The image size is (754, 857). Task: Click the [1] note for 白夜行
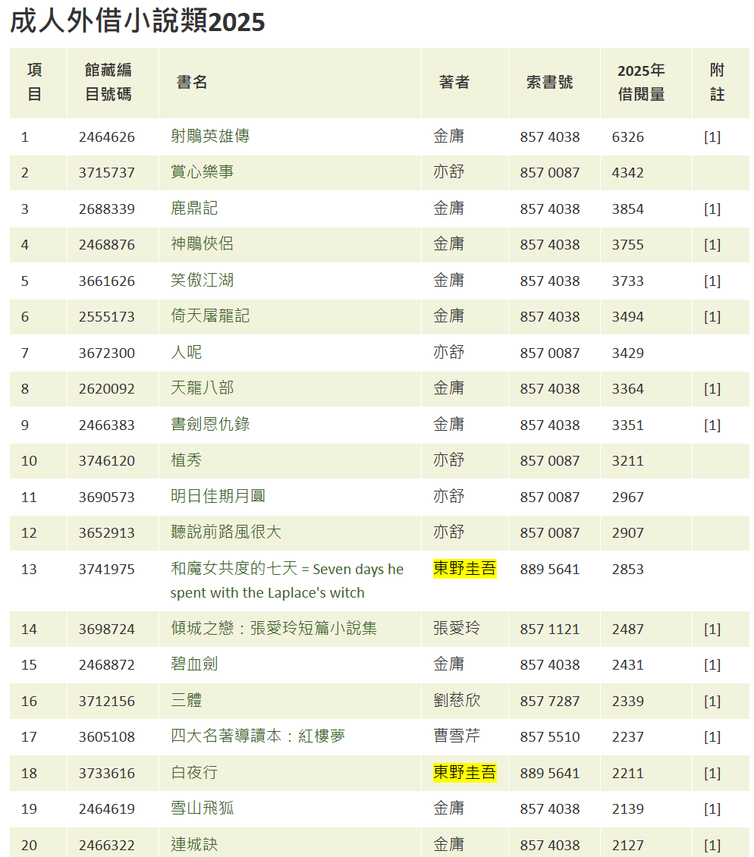pyautogui.click(x=712, y=774)
